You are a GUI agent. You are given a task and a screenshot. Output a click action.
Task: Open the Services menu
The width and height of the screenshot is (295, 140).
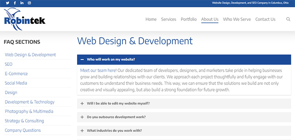pos(169,19)
